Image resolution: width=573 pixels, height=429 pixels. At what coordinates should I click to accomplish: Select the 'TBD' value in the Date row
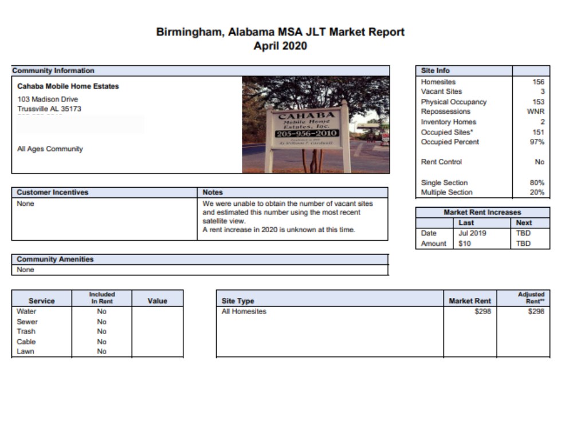(x=523, y=233)
